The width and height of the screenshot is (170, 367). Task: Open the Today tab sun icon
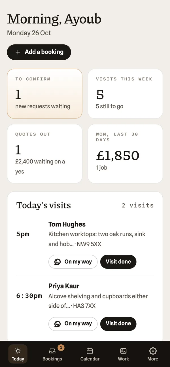18,351
